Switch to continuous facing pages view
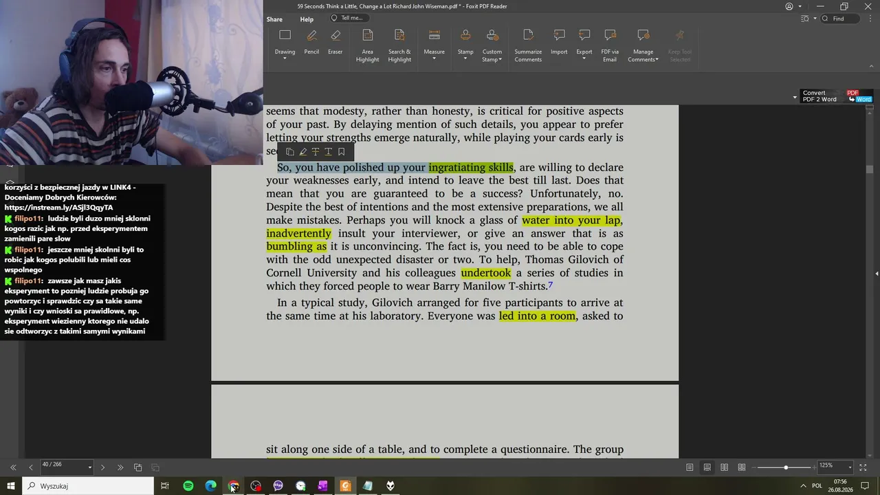 742,467
